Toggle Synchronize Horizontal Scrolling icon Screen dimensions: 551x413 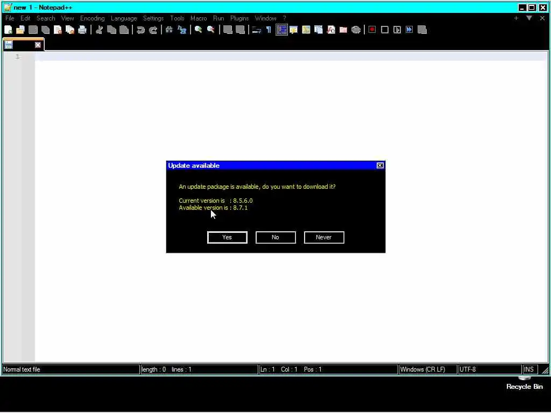240,30
